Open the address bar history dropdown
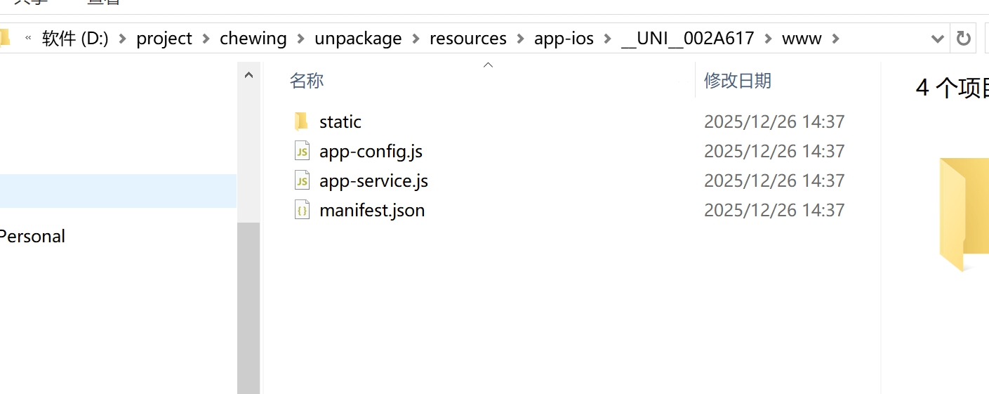989x394 pixels. pos(937,39)
